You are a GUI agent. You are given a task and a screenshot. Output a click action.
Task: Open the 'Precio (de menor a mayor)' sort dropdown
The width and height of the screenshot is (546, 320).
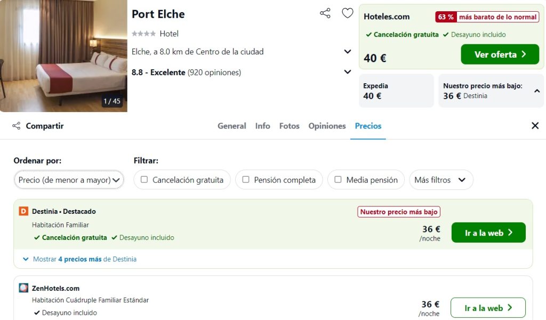pyautogui.click(x=69, y=180)
